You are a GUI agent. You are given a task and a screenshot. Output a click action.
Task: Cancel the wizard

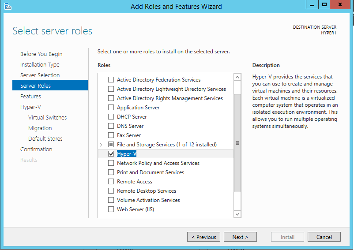pos(324,237)
